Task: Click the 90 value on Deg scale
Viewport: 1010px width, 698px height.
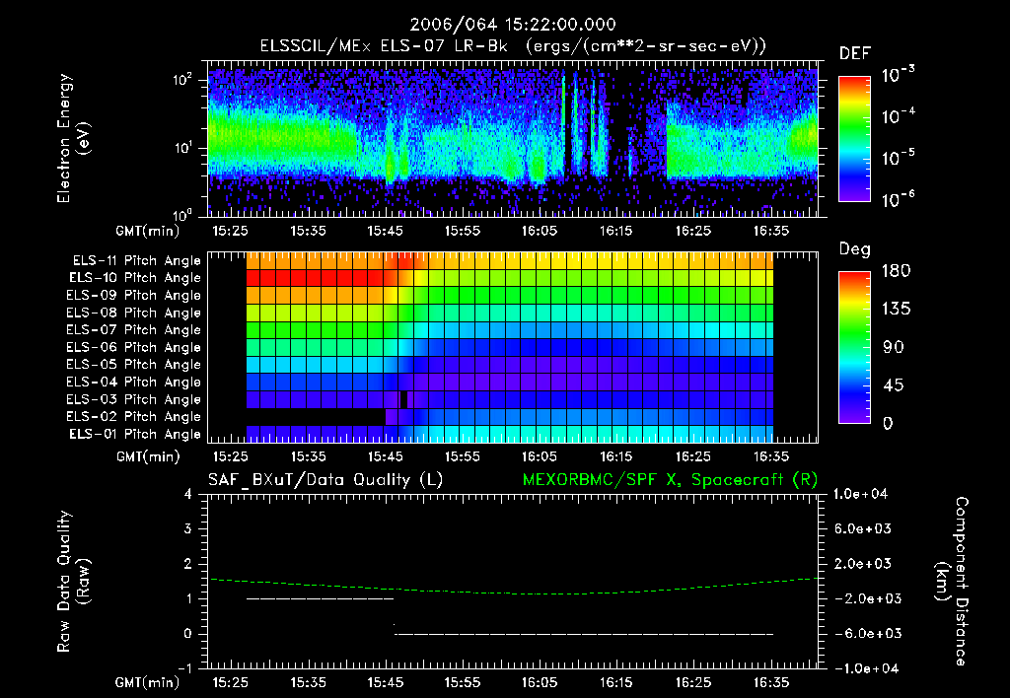Action: 894,347
